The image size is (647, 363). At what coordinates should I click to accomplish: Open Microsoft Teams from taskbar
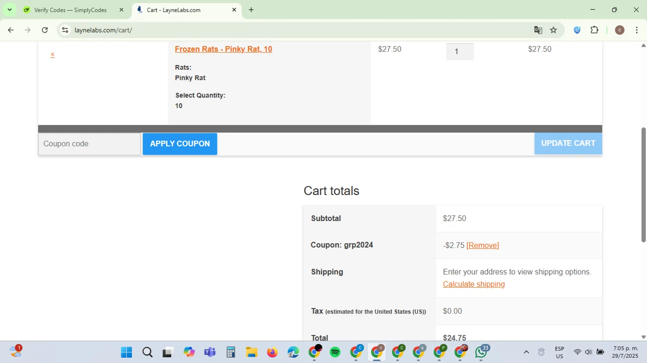[x=210, y=352]
